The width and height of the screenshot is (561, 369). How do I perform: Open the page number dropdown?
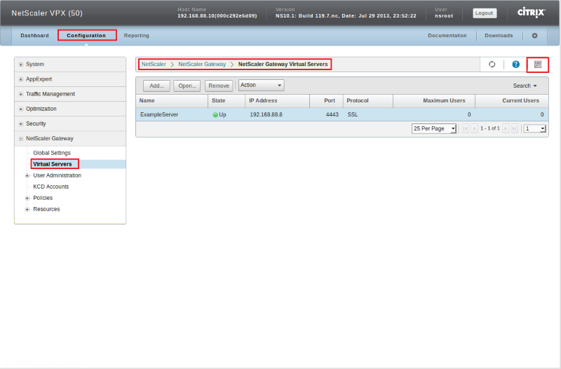point(534,128)
